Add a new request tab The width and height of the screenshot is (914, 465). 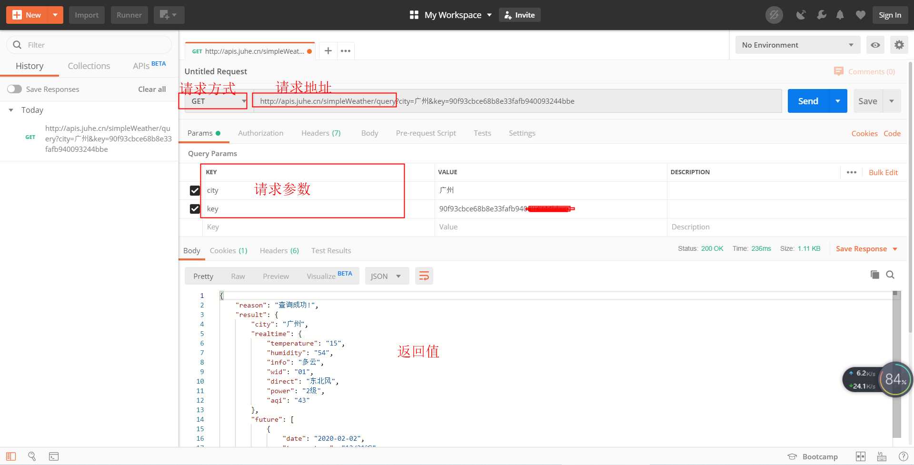(x=328, y=51)
